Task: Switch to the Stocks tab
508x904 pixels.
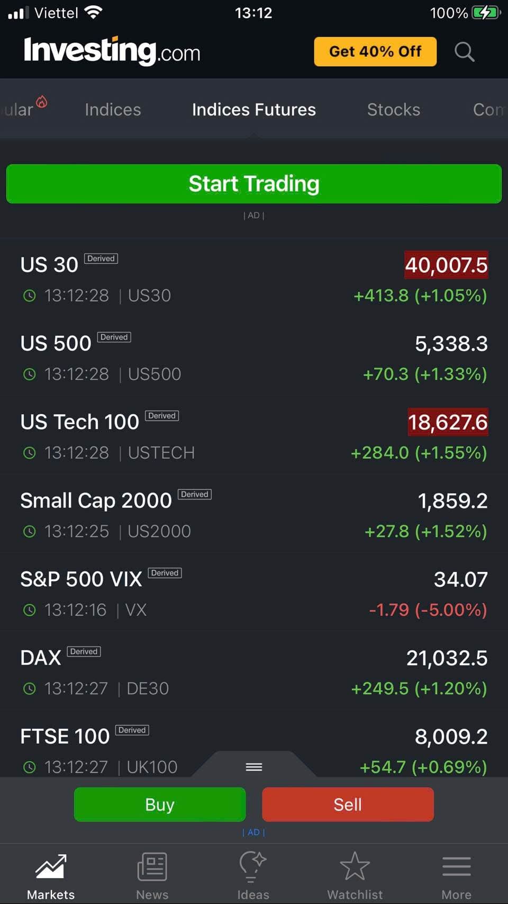Action: [394, 110]
